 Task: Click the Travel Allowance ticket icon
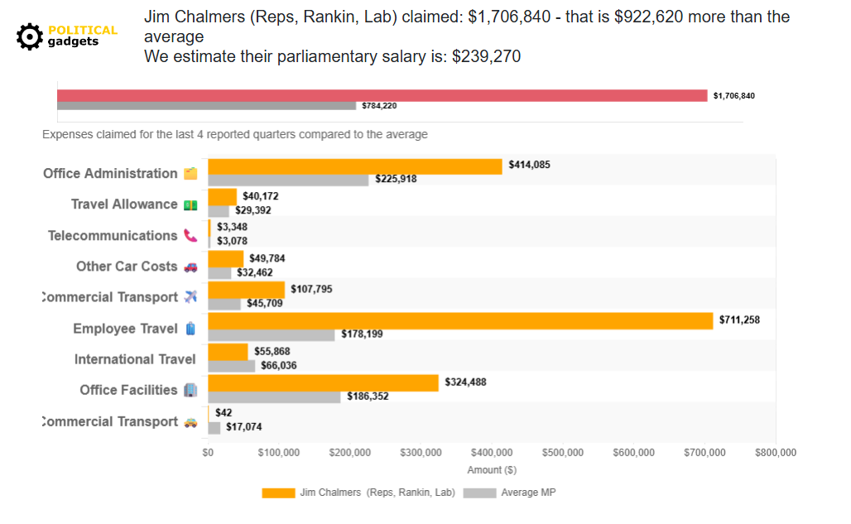coord(189,204)
